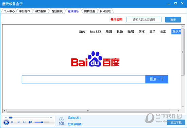Click the 登录 link

pyautogui.click(x=152, y=31)
